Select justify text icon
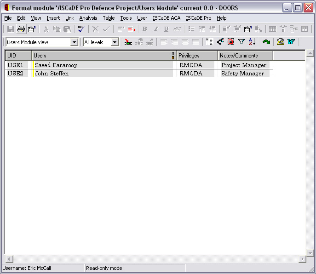 coord(195,42)
